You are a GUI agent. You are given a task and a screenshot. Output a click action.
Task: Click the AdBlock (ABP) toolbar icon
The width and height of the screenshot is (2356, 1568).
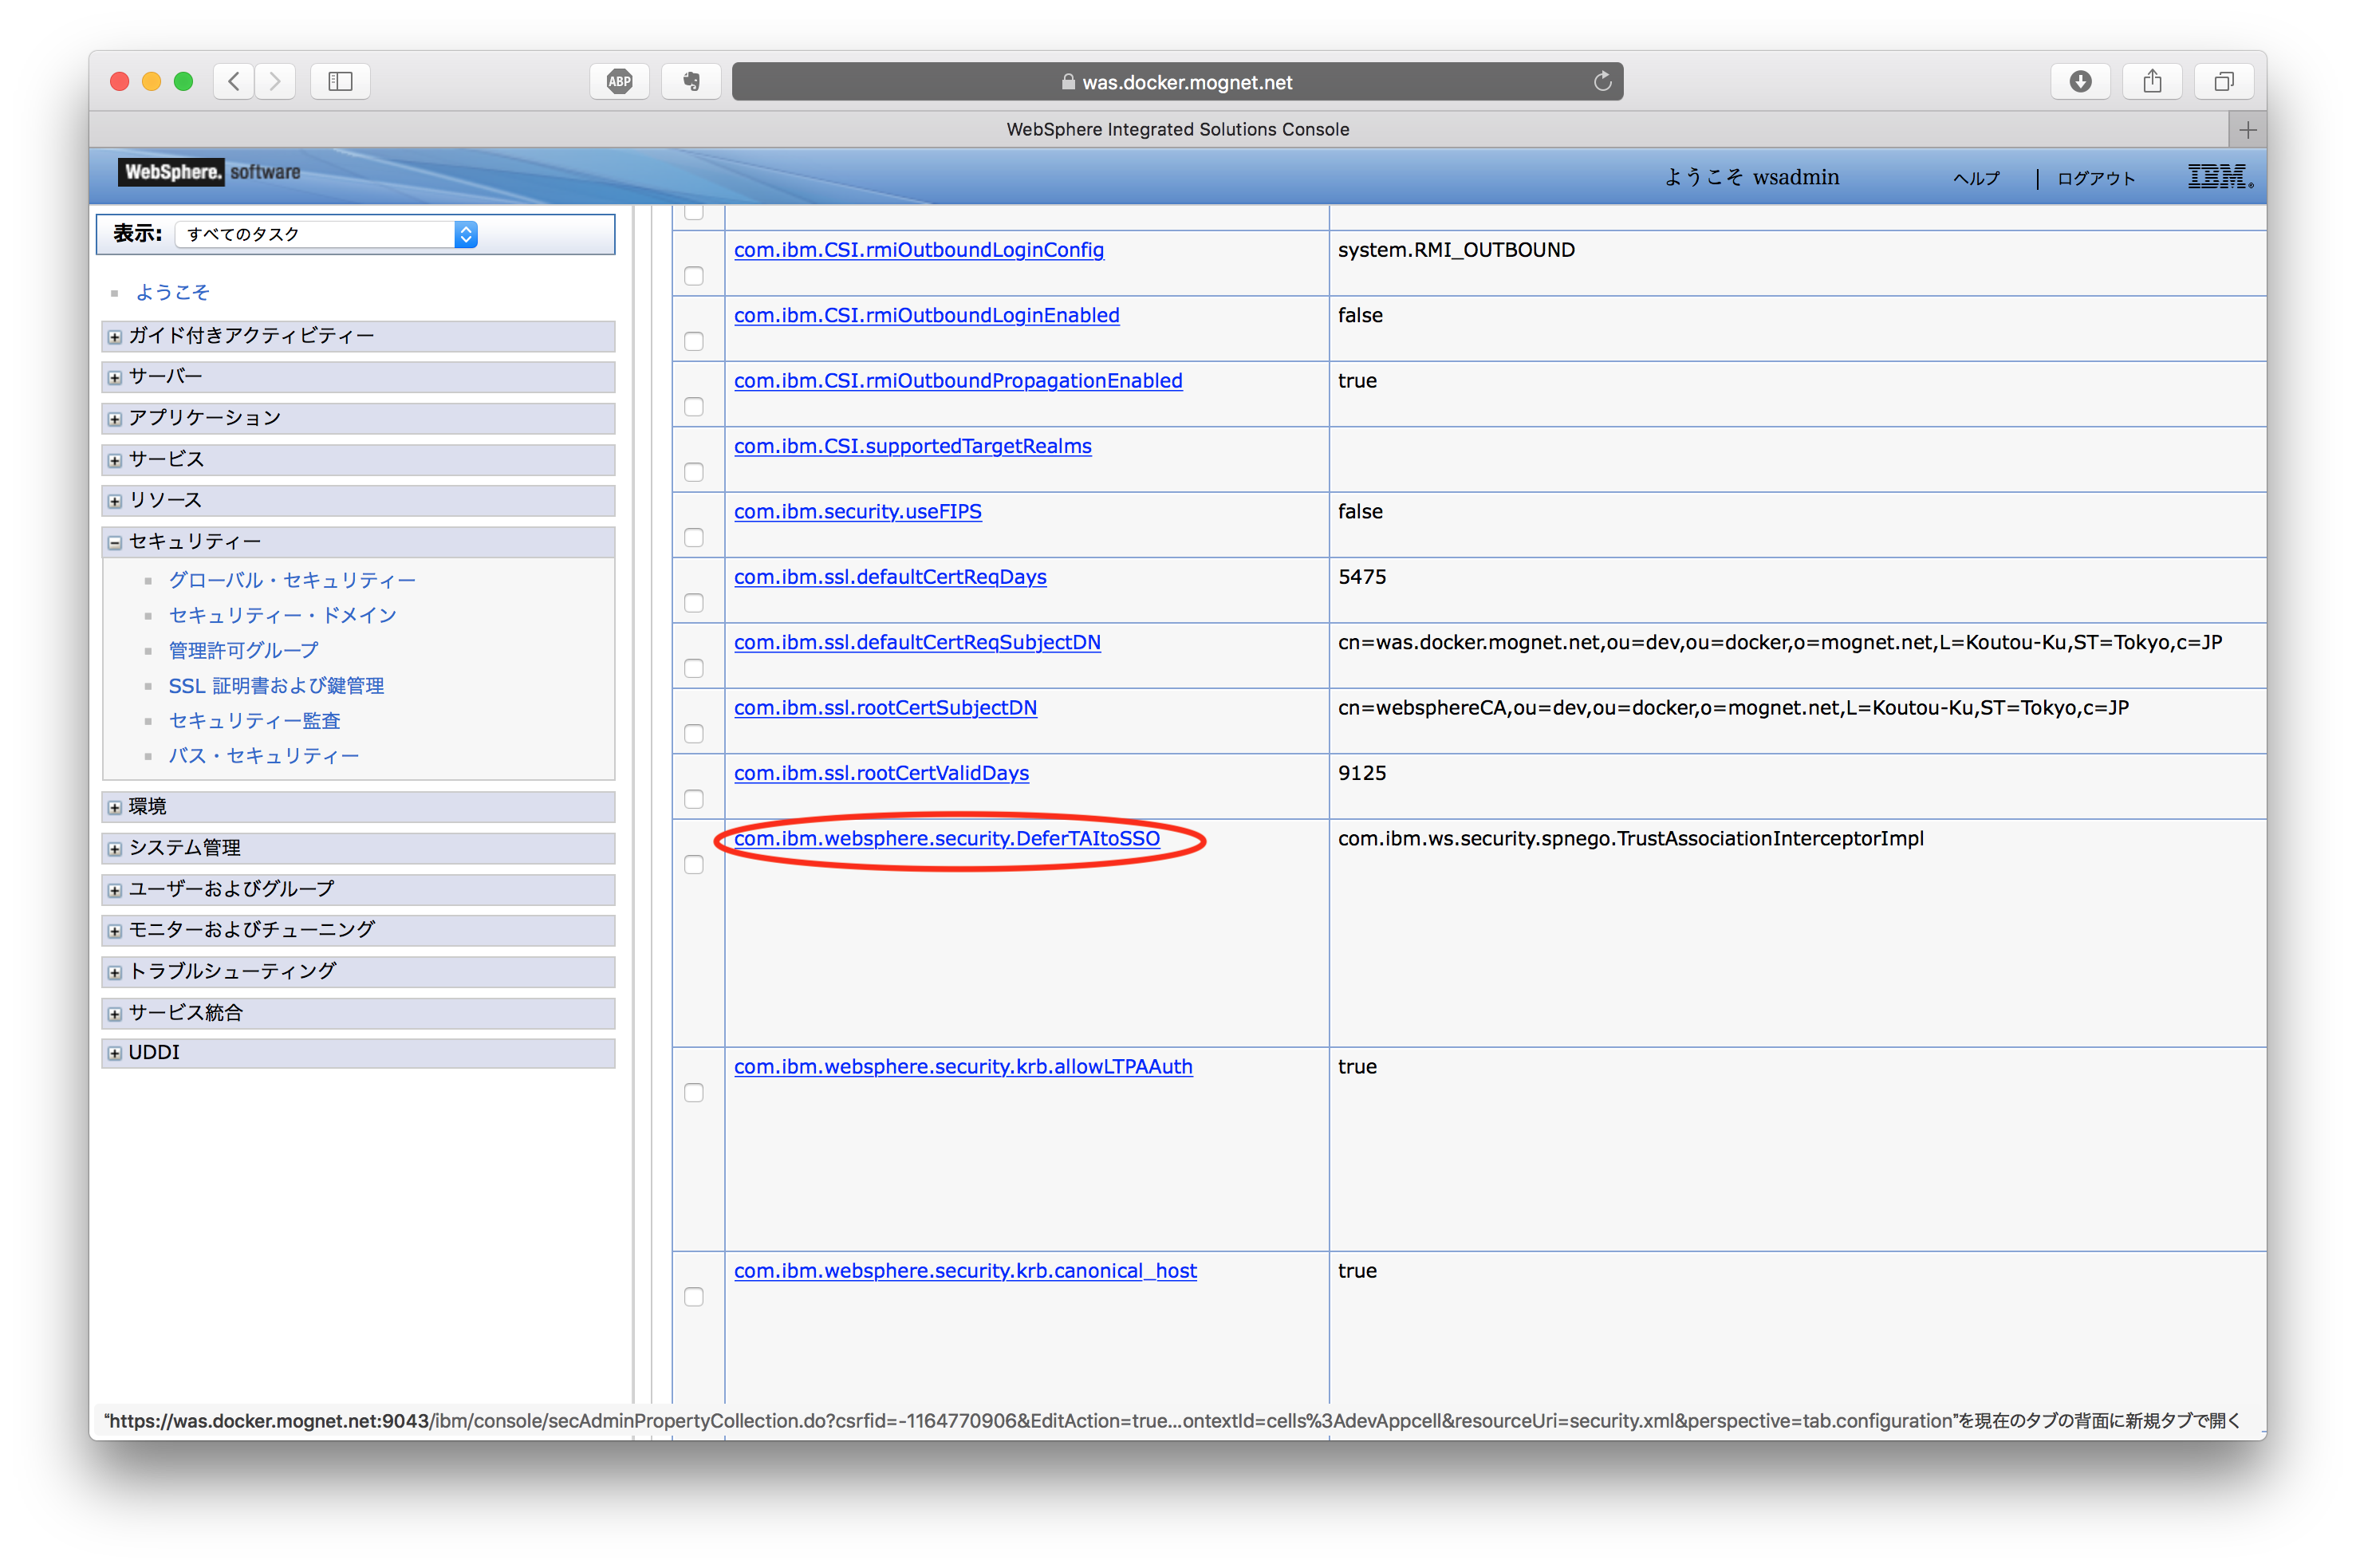[619, 81]
